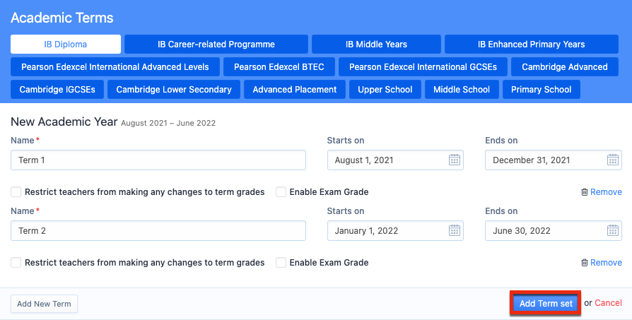The width and height of the screenshot is (632, 320).
Task: Click Add New Term button
Action: click(44, 304)
